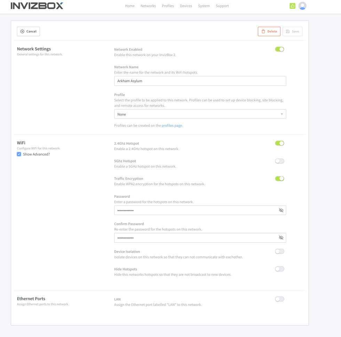341x337 pixels.
Task: Click the INVIZBOX logo
Action: [x=37, y=6]
